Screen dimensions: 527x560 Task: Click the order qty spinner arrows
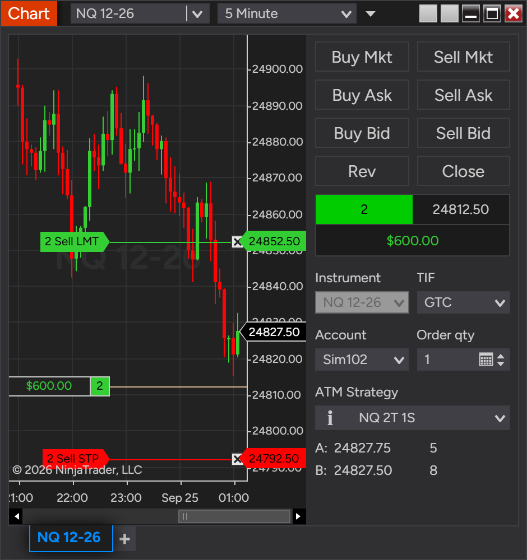tap(501, 360)
